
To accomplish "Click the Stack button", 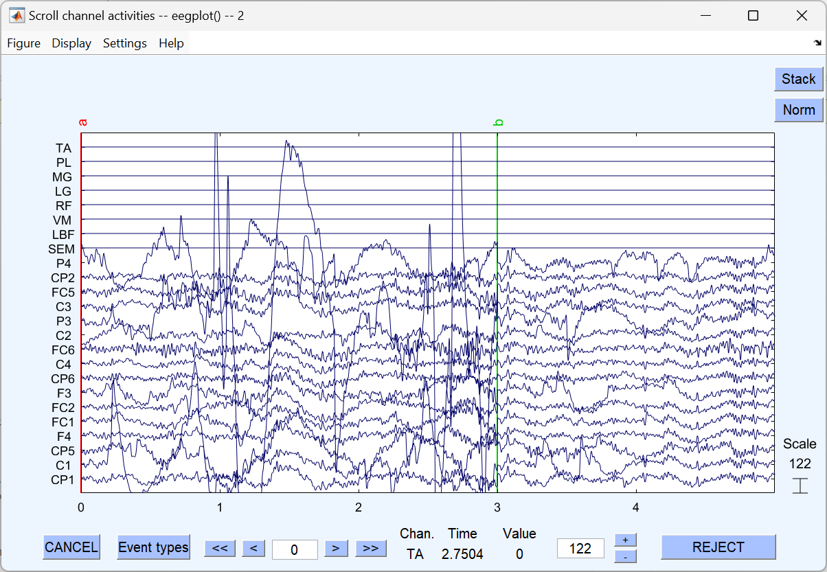I will click(799, 79).
